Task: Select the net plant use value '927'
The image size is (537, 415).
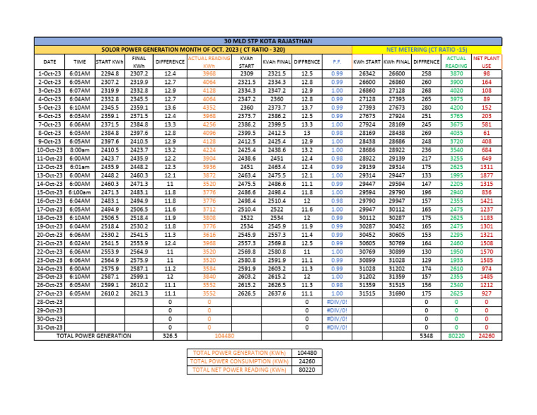Action: [x=487, y=293]
